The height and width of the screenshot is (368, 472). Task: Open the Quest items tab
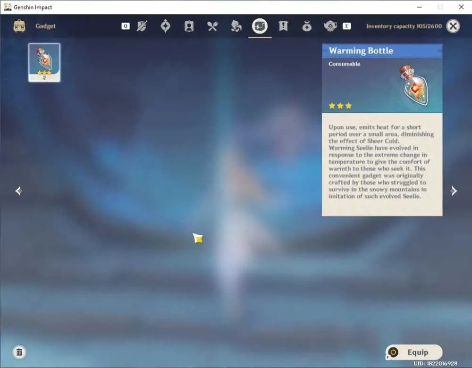(x=283, y=26)
